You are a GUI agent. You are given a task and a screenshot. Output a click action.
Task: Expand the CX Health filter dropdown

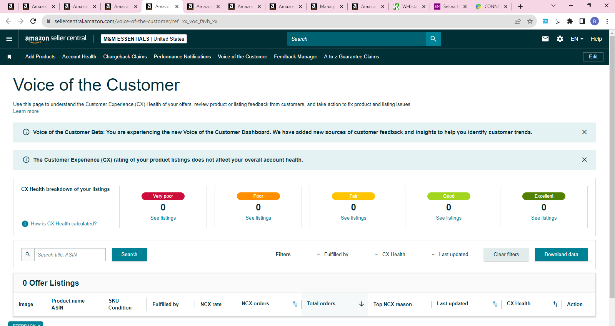point(390,254)
